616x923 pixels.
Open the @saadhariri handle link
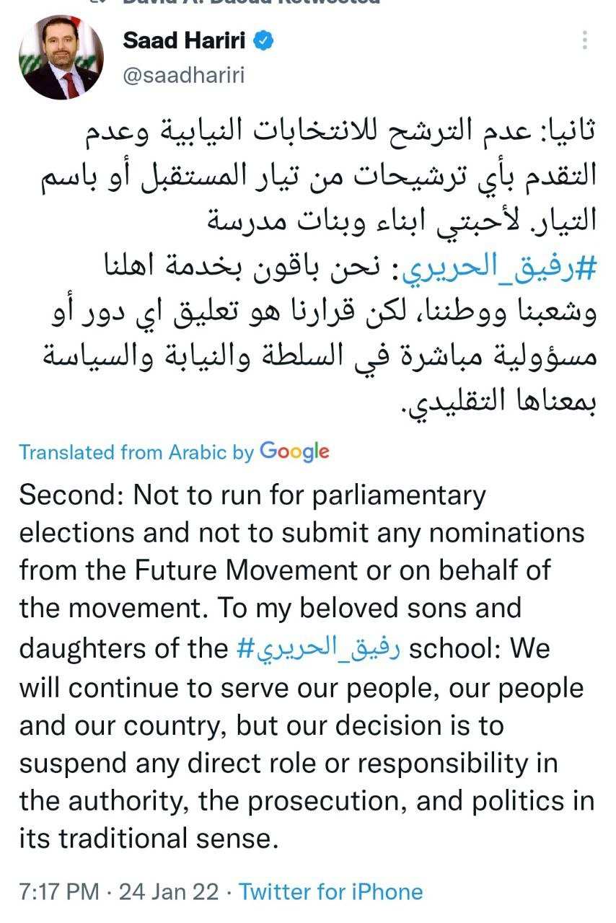click(184, 75)
